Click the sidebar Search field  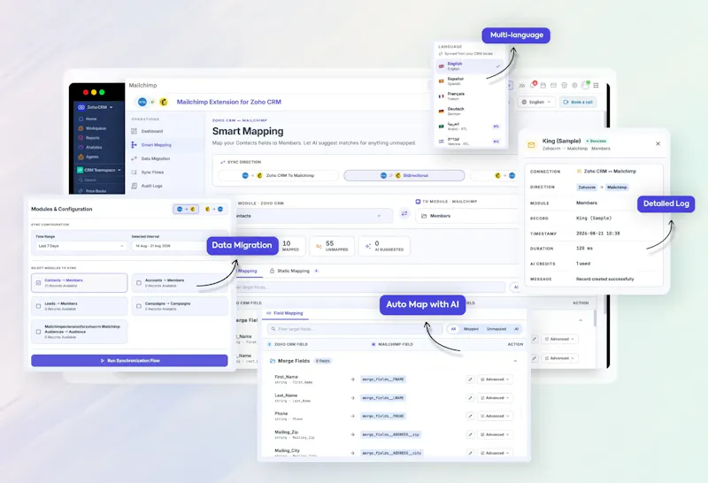coord(98,180)
